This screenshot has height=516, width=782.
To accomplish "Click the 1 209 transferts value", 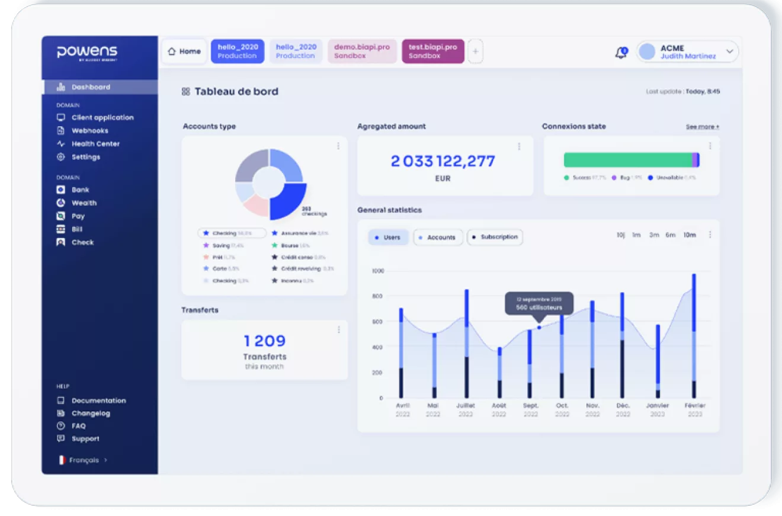I will [x=265, y=341].
